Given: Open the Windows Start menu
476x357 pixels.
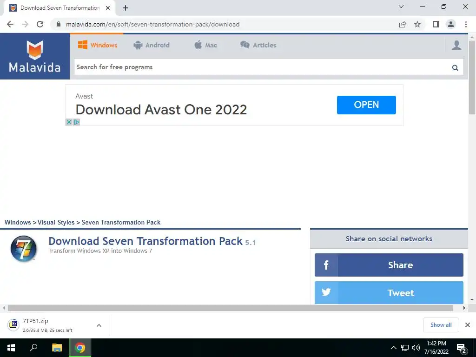Looking at the screenshot, I should pos(11,348).
